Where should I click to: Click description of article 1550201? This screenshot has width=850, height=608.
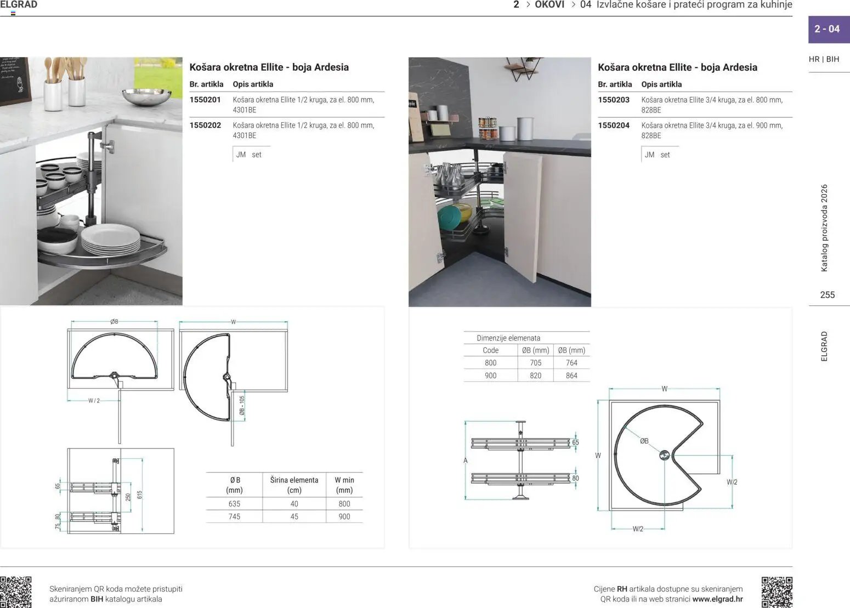(303, 105)
